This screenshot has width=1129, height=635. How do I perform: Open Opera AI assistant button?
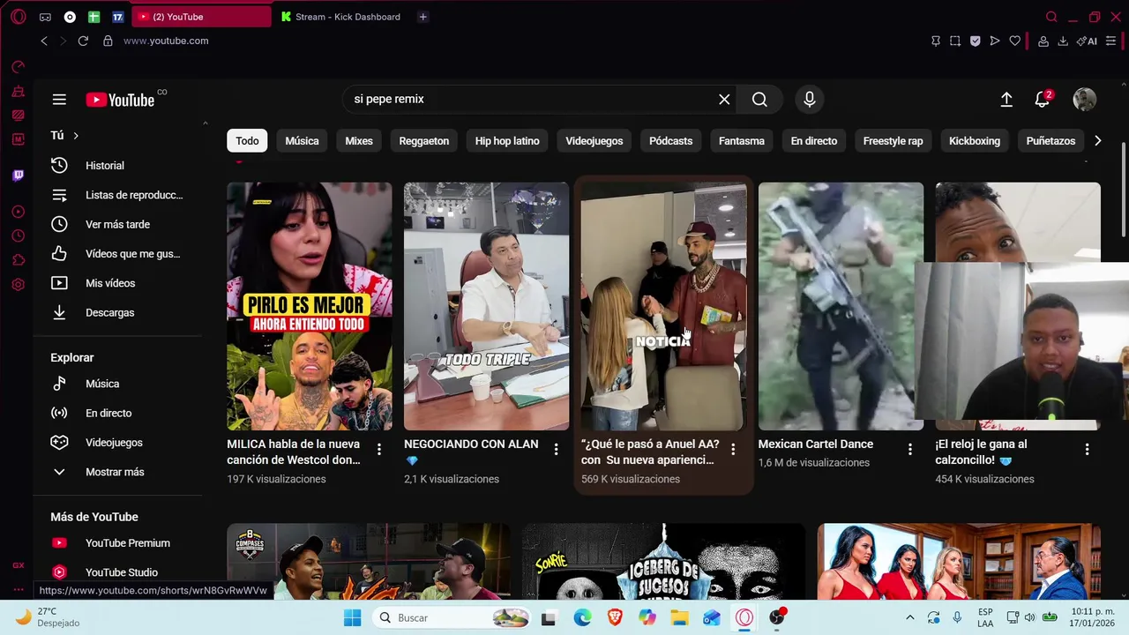[x=1087, y=41]
